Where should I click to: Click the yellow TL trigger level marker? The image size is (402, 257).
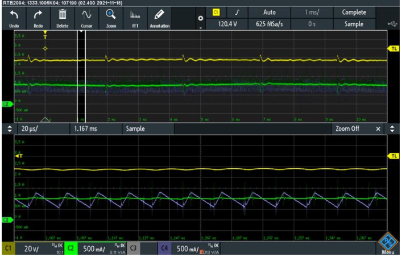pos(393,49)
